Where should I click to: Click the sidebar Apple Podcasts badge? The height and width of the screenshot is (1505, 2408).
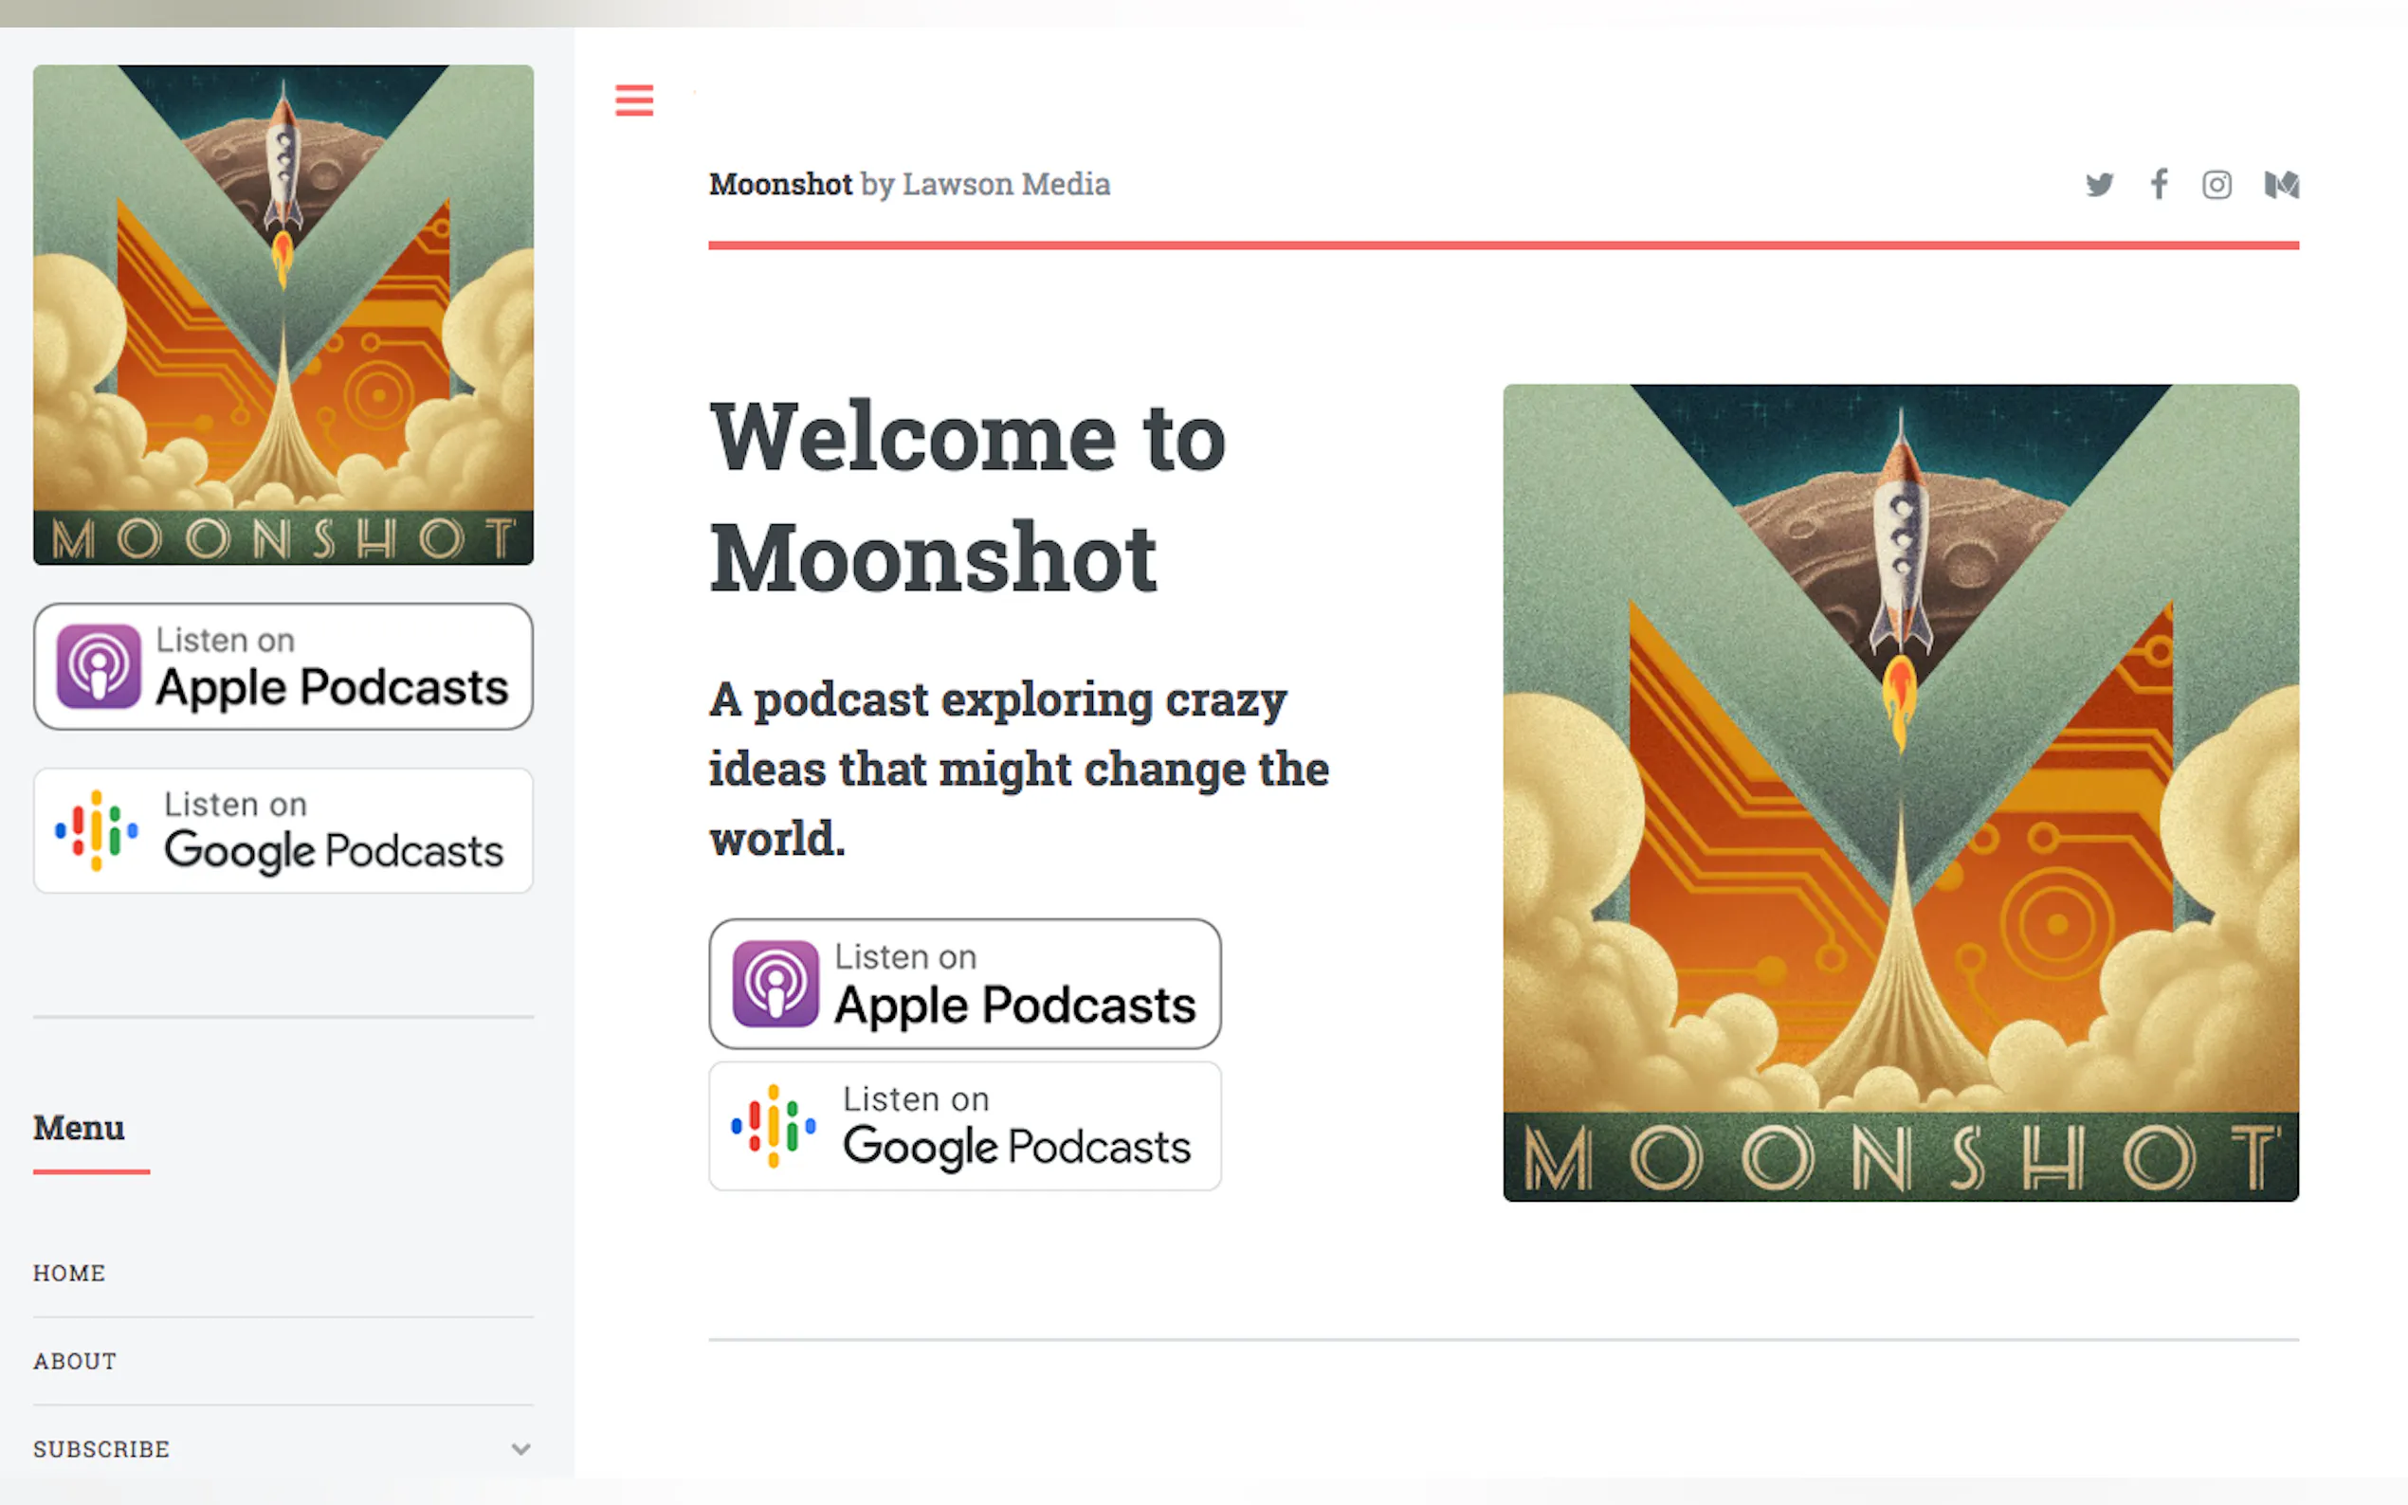[283, 666]
